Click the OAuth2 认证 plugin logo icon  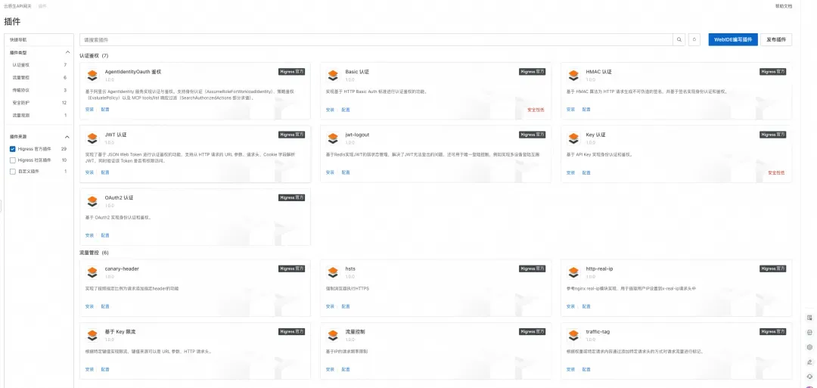92,201
